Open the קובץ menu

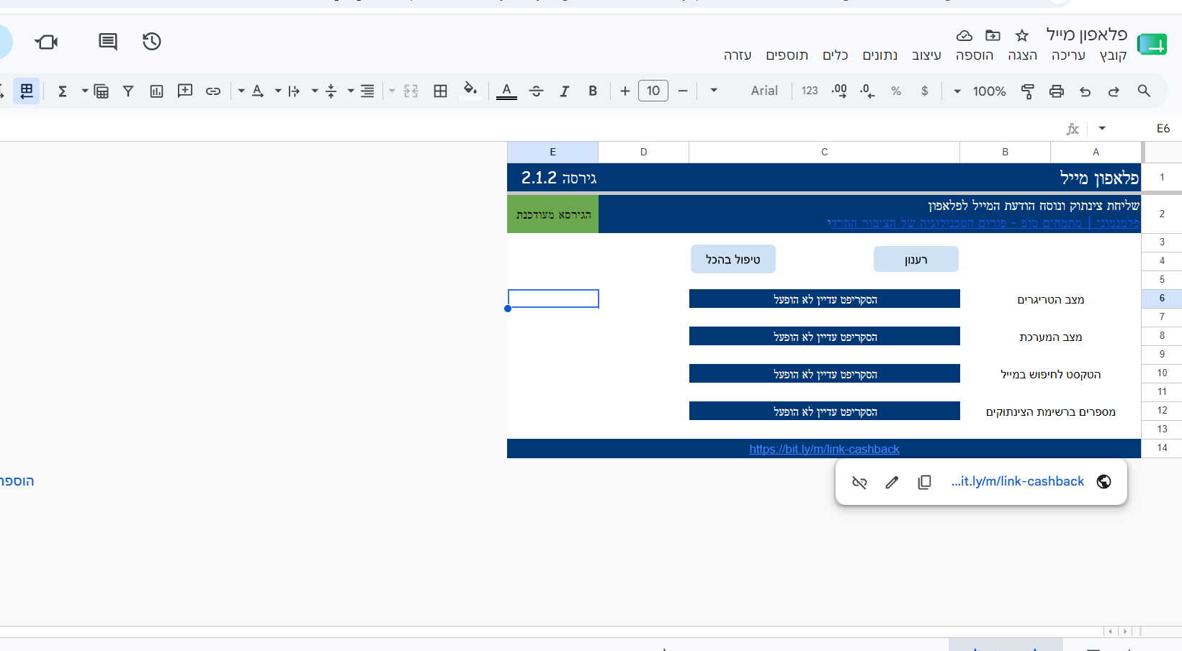[1114, 55]
